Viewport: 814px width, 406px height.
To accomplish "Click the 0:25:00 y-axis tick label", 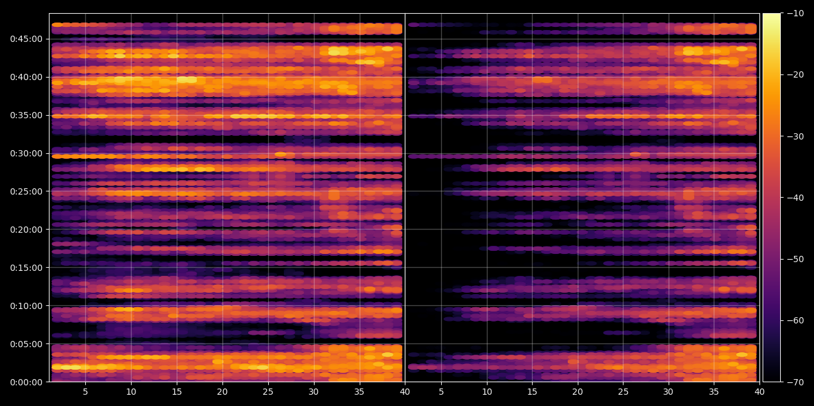I will 26,191.
